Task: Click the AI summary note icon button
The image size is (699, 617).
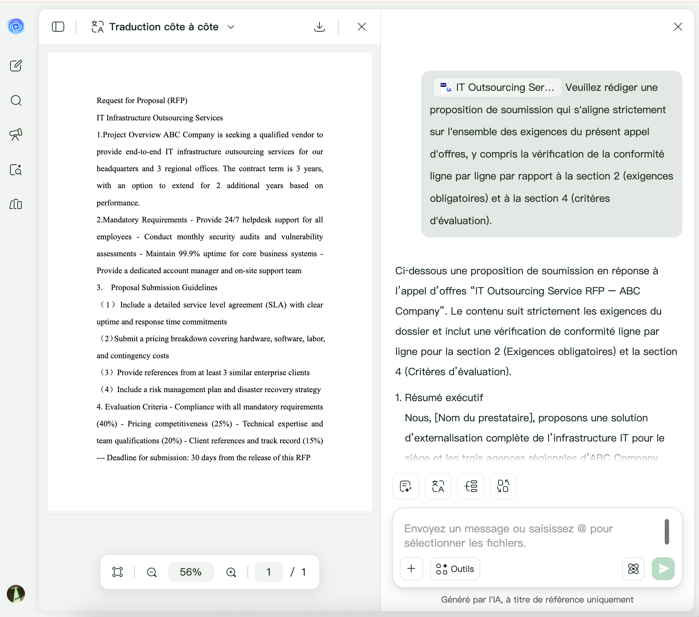Action: point(406,486)
